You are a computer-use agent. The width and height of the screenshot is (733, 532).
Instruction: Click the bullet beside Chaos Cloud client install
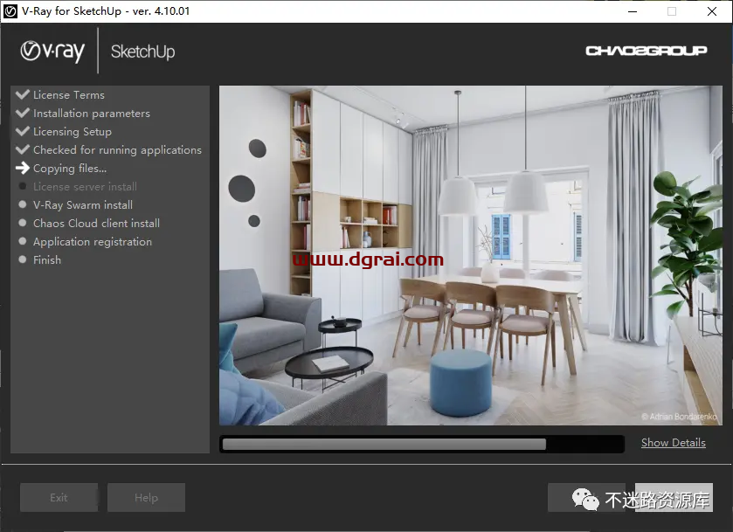22,223
